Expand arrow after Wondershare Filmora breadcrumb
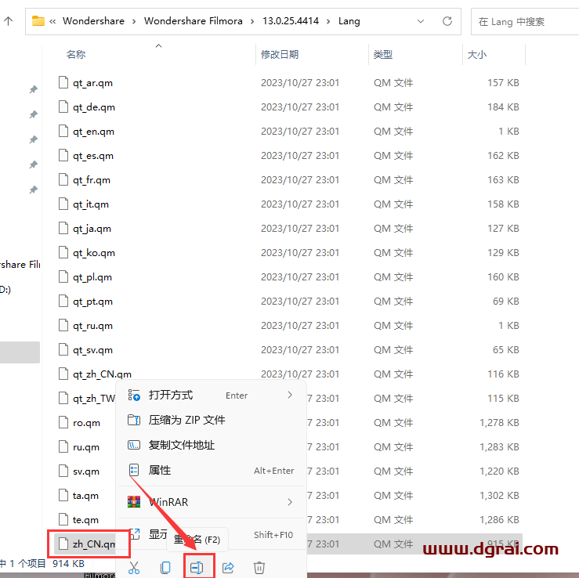579x578 pixels. [x=252, y=21]
